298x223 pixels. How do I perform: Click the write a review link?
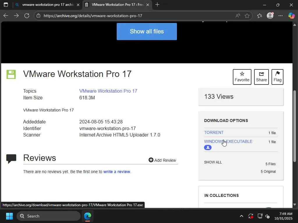click(x=117, y=172)
